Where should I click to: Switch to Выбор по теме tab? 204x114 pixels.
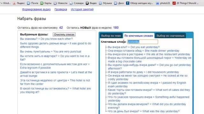tap(111, 36)
